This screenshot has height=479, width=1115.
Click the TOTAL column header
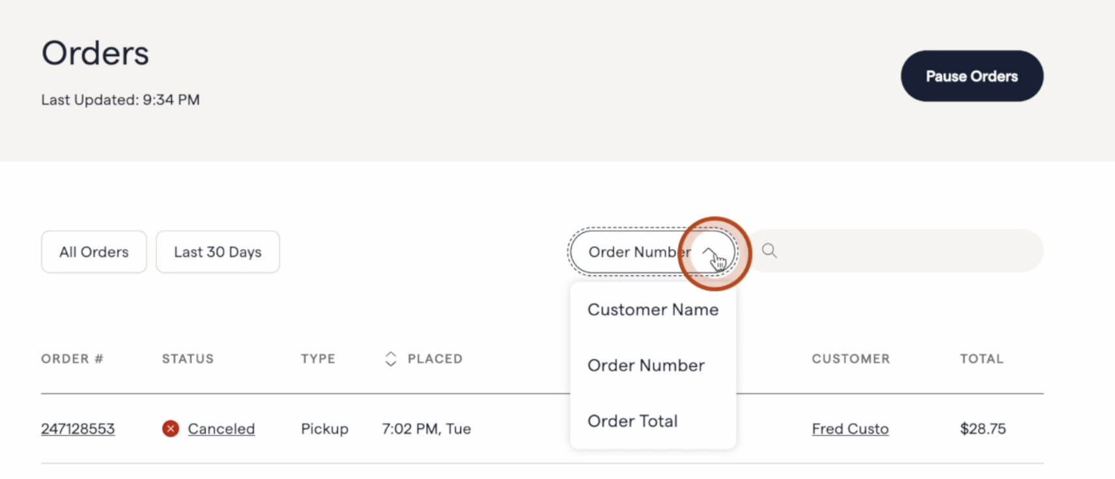pyautogui.click(x=981, y=359)
